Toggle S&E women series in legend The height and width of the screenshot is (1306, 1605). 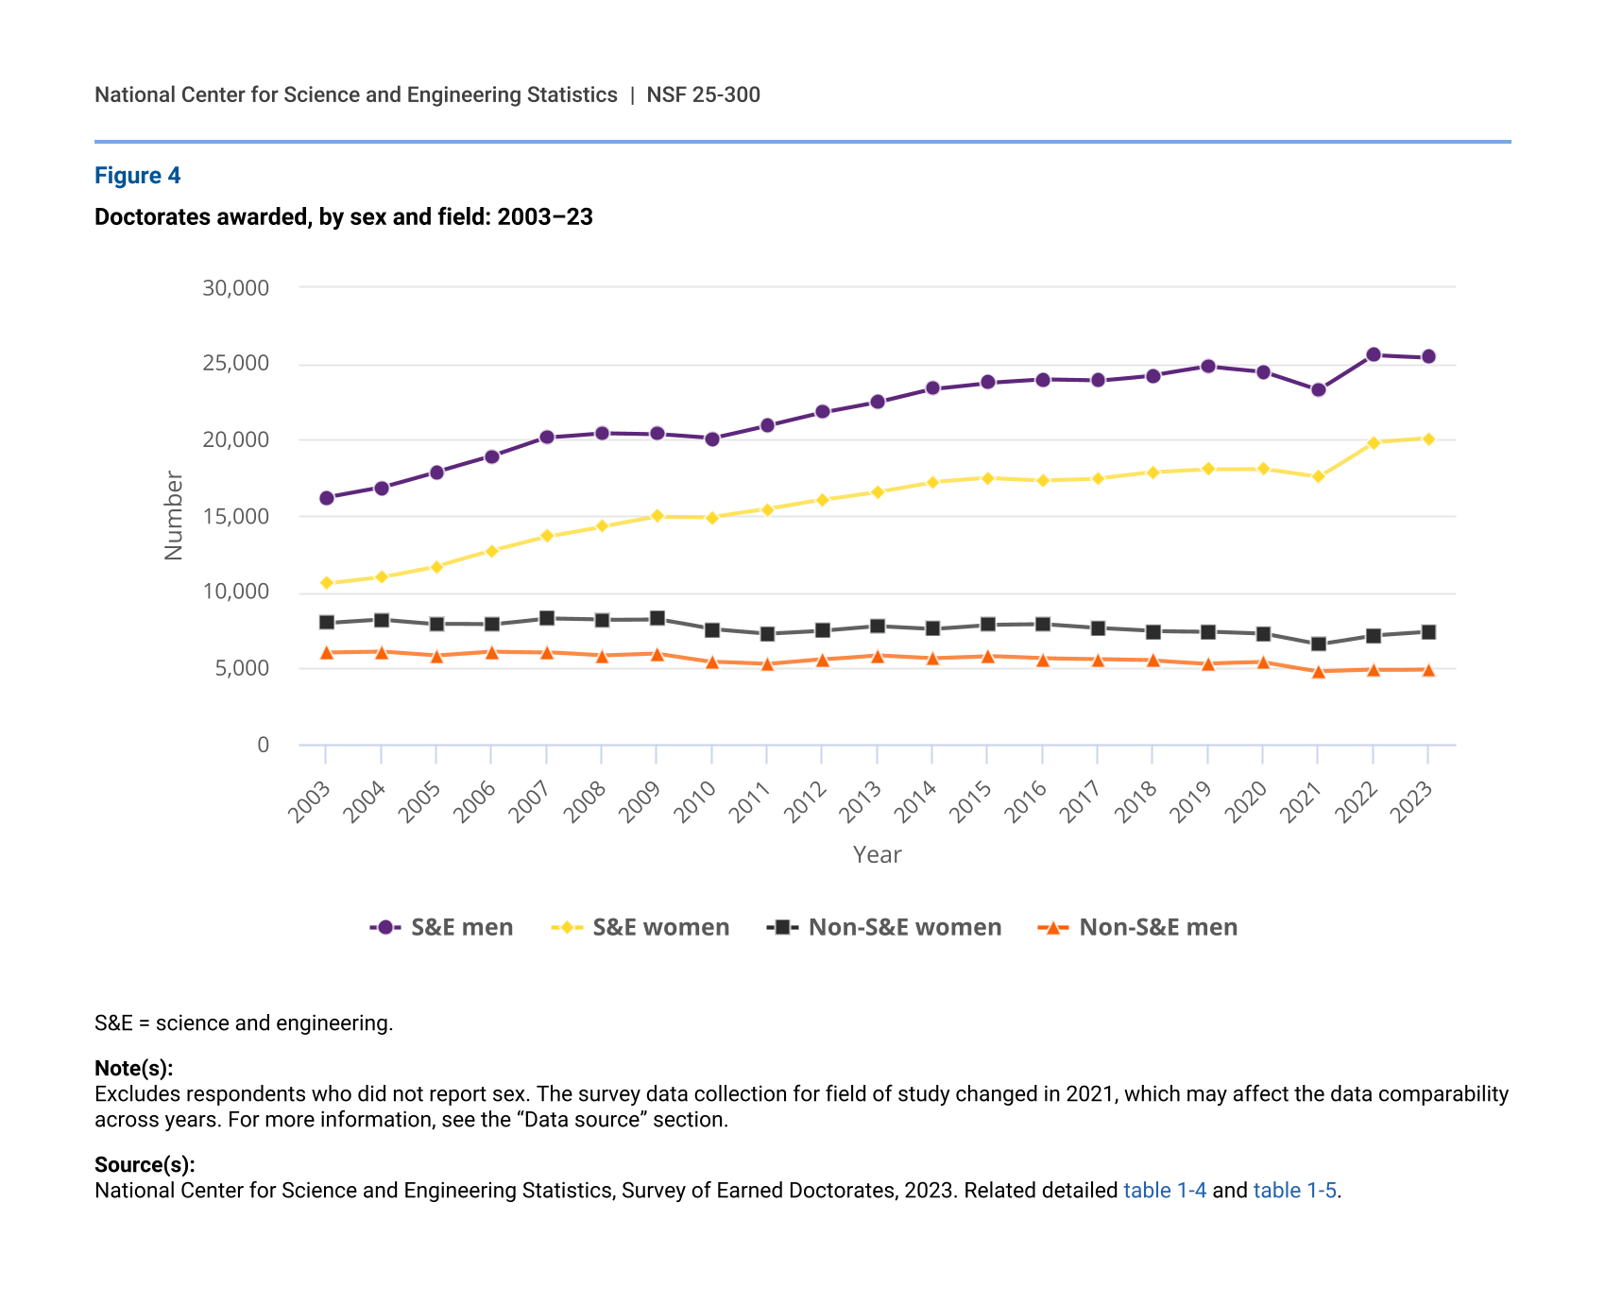[x=660, y=927]
